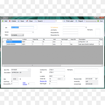Image resolution: width=105 pixels, height=105 pixels.
Task: Click the Have SN column header
Action: (74, 39)
